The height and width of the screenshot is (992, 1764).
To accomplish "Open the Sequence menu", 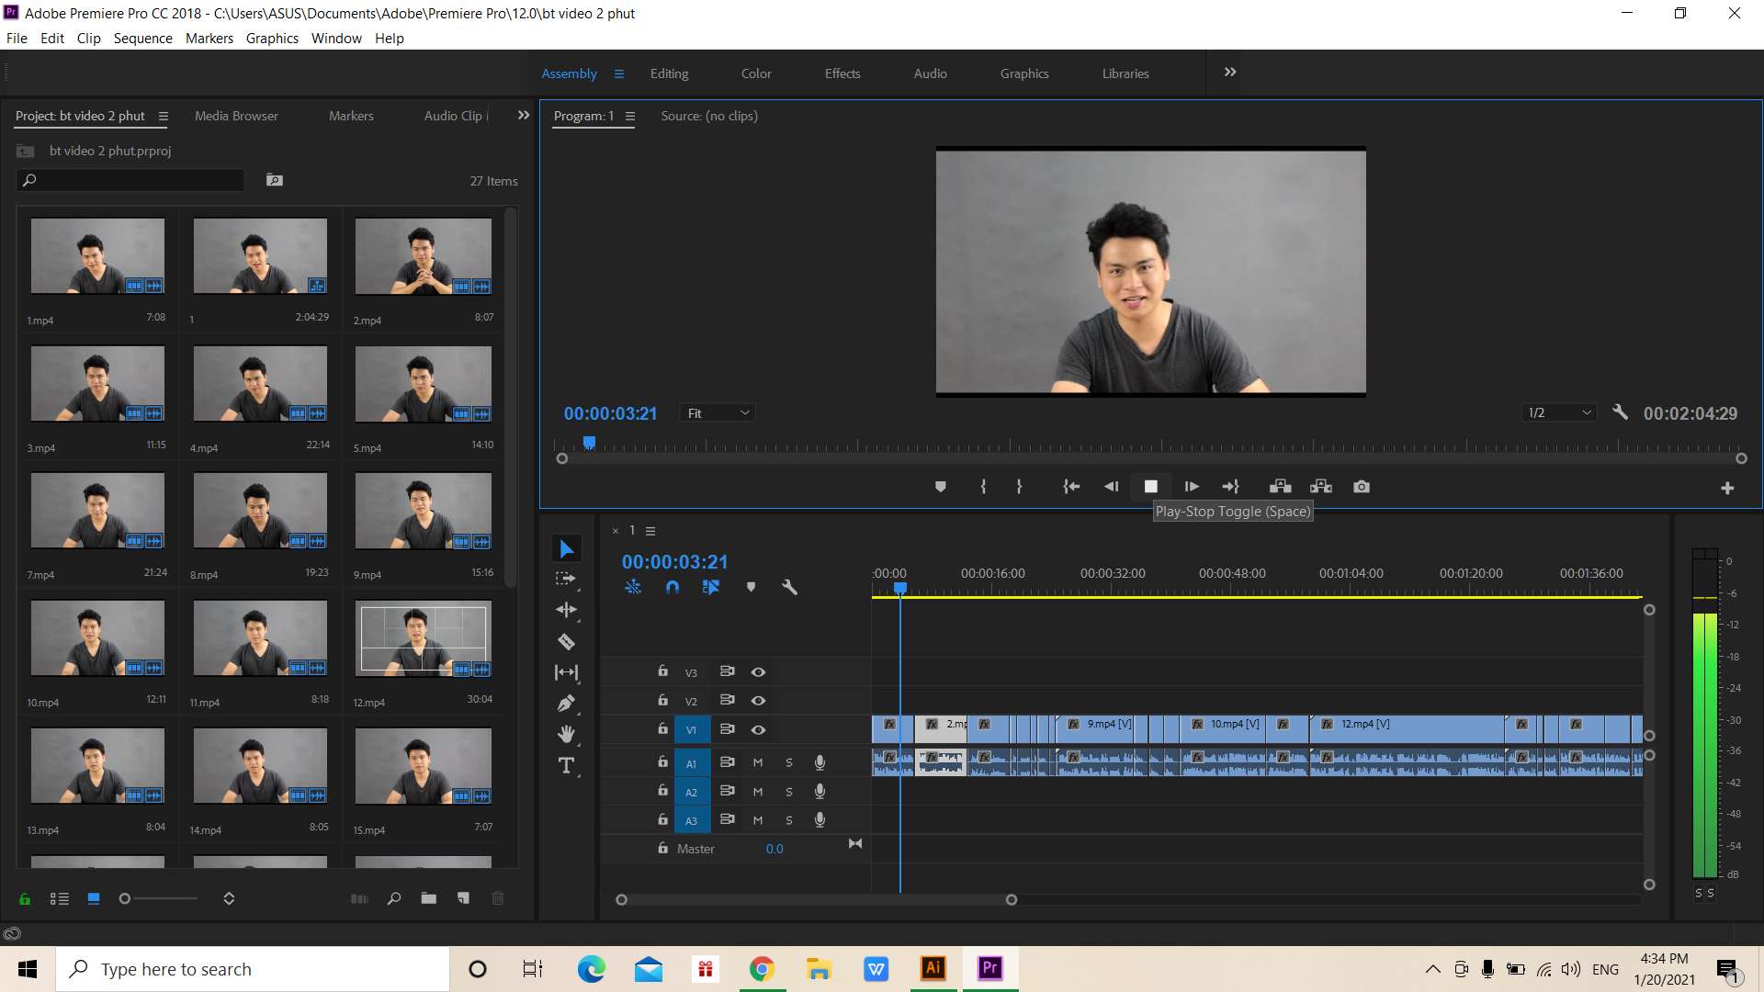I will point(142,39).
